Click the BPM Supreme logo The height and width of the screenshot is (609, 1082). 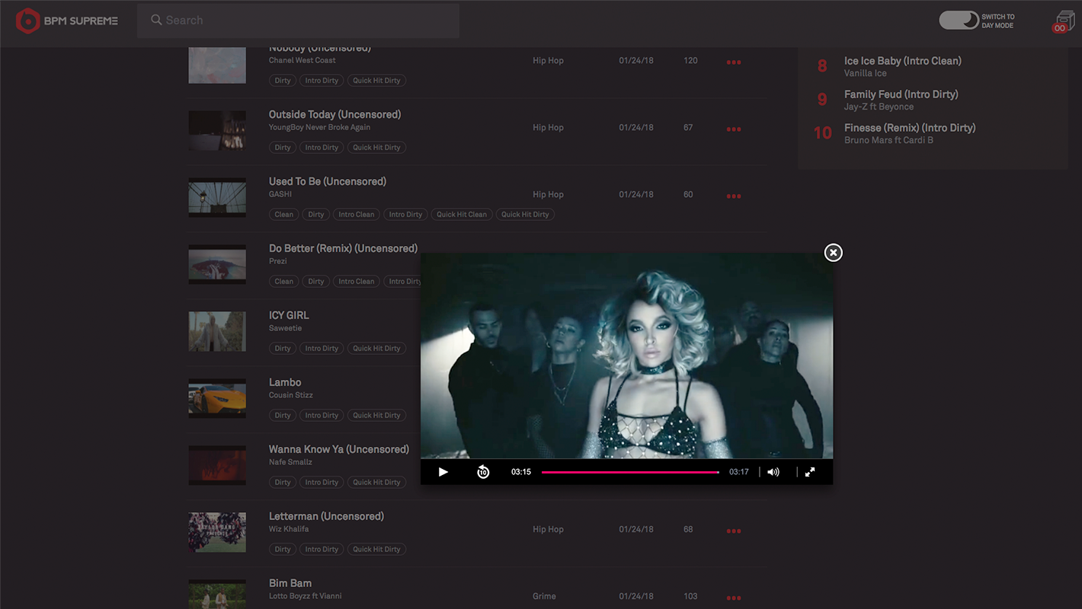click(67, 21)
